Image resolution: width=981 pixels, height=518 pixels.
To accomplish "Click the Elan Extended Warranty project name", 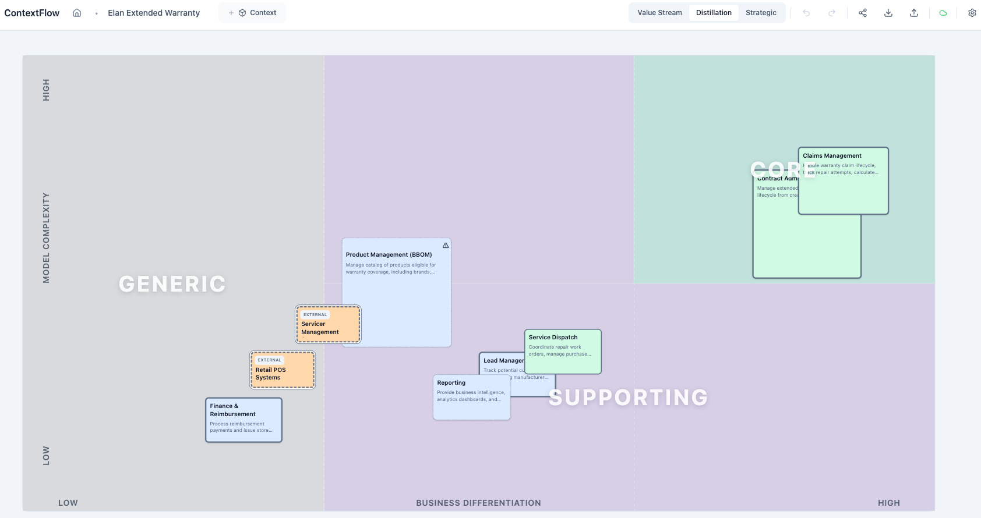I will pos(154,13).
